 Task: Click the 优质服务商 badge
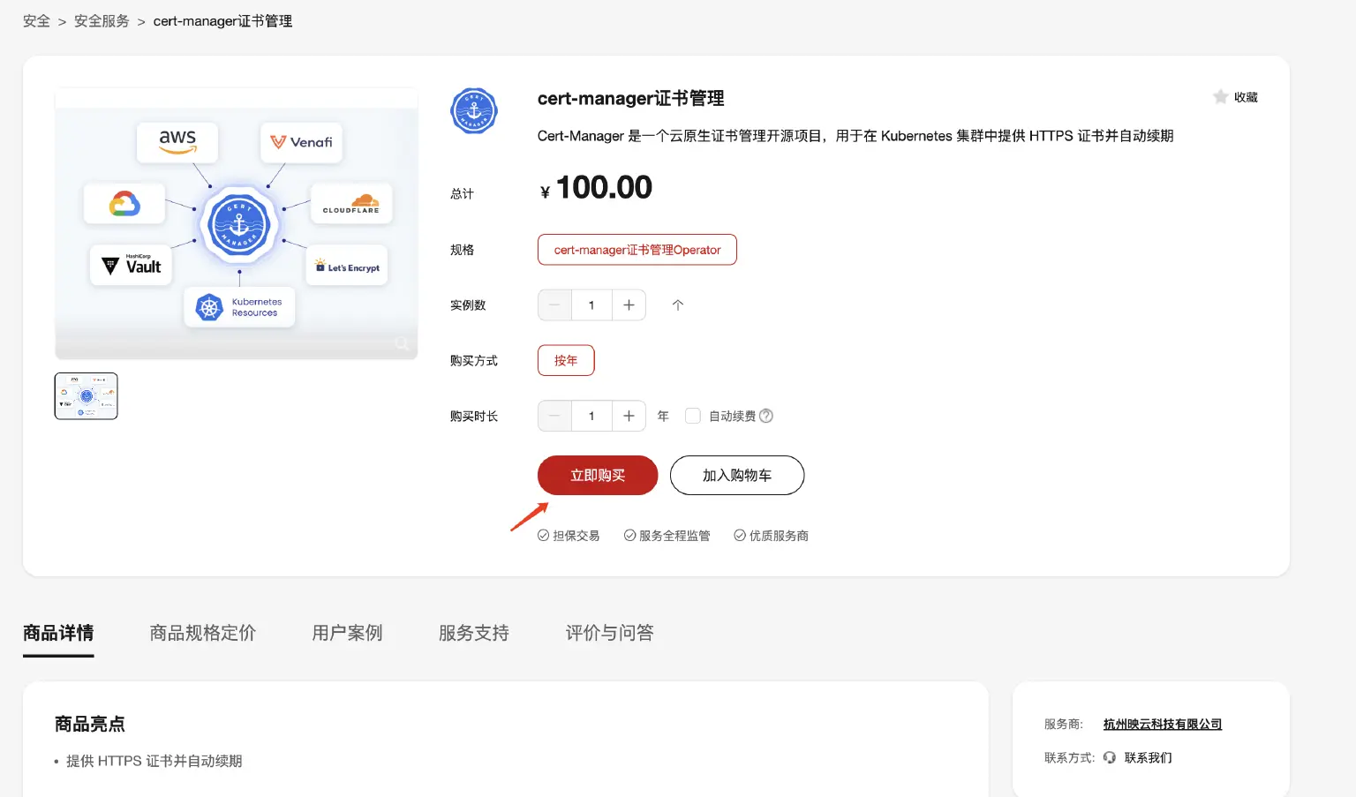coord(771,535)
